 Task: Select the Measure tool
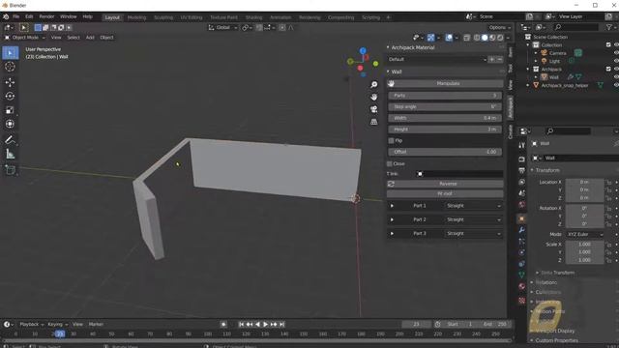pos(11,154)
